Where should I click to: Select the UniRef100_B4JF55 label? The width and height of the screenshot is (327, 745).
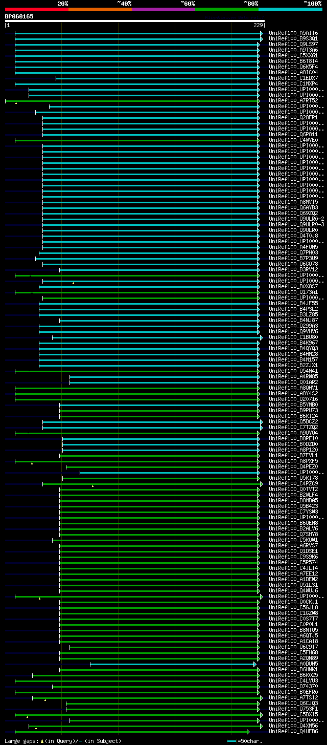pos(293,303)
